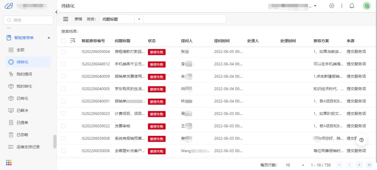Click title 房租借款打款延...

130,52
